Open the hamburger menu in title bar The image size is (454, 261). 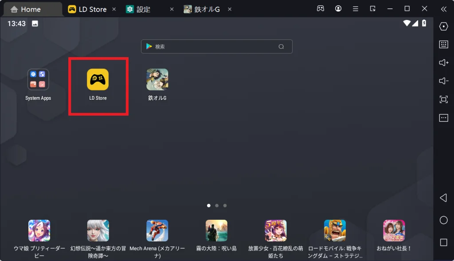[356, 9]
